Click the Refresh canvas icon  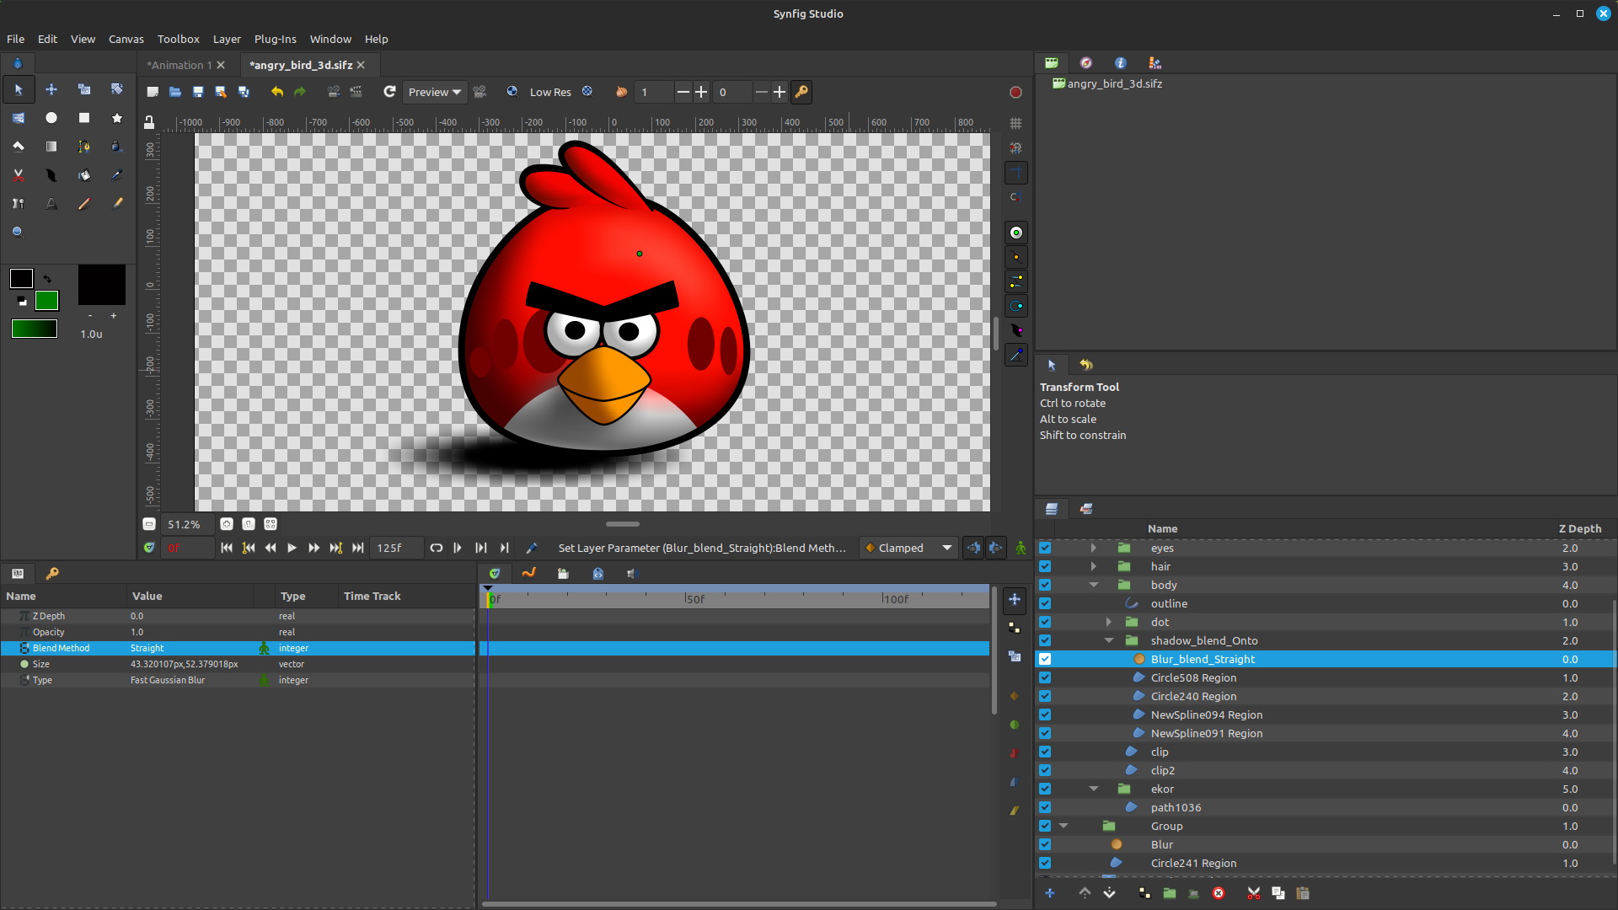[x=389, y=92]
